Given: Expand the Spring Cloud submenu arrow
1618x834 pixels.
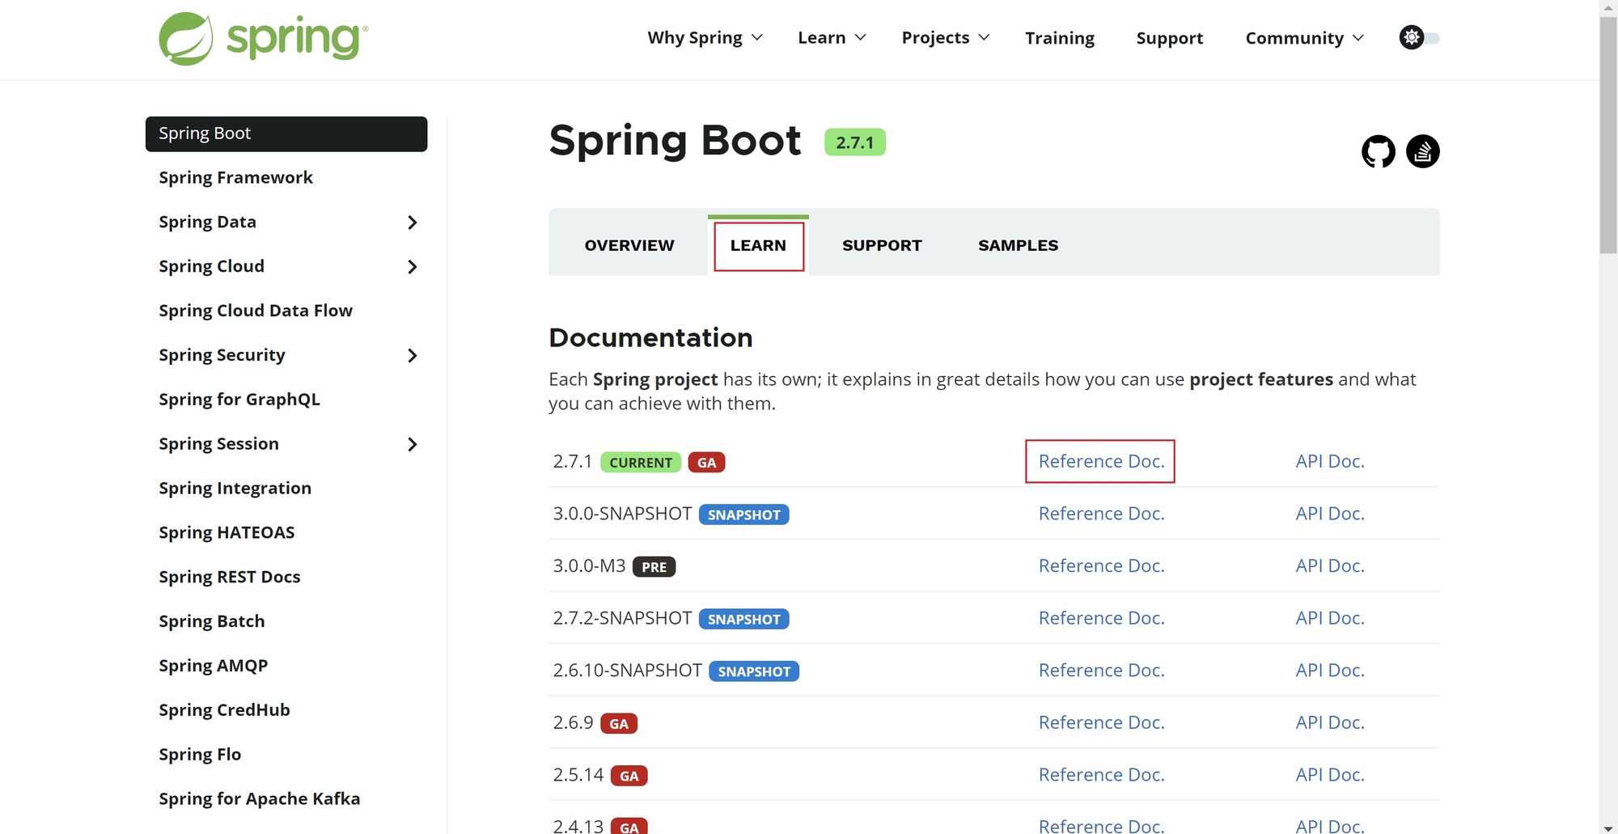Looking at the screenshot, I should 413,267.
